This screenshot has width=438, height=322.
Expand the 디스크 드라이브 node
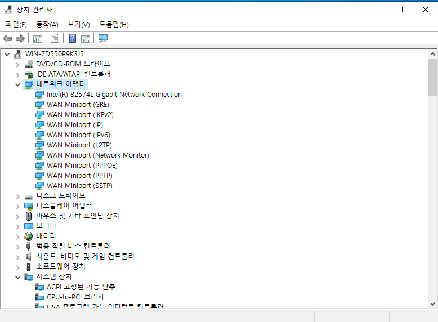coord(18,196)
